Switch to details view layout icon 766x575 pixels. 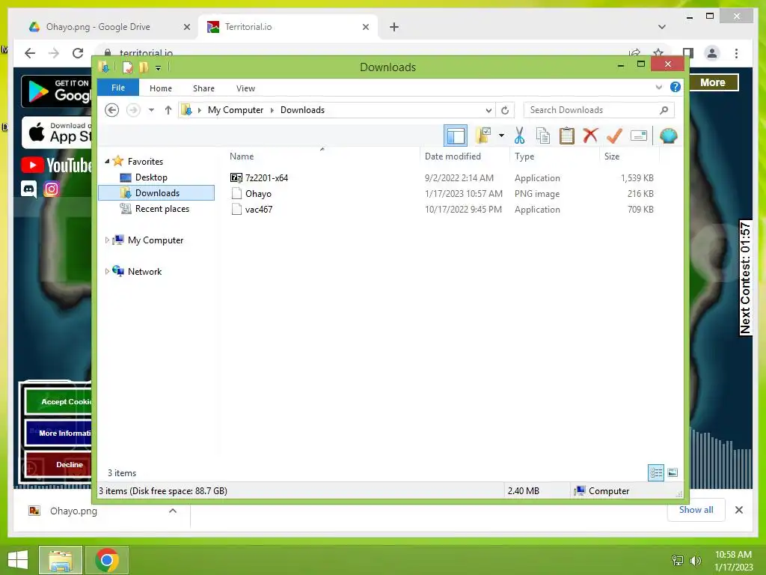pyautogui.click(x=656, y=472)
